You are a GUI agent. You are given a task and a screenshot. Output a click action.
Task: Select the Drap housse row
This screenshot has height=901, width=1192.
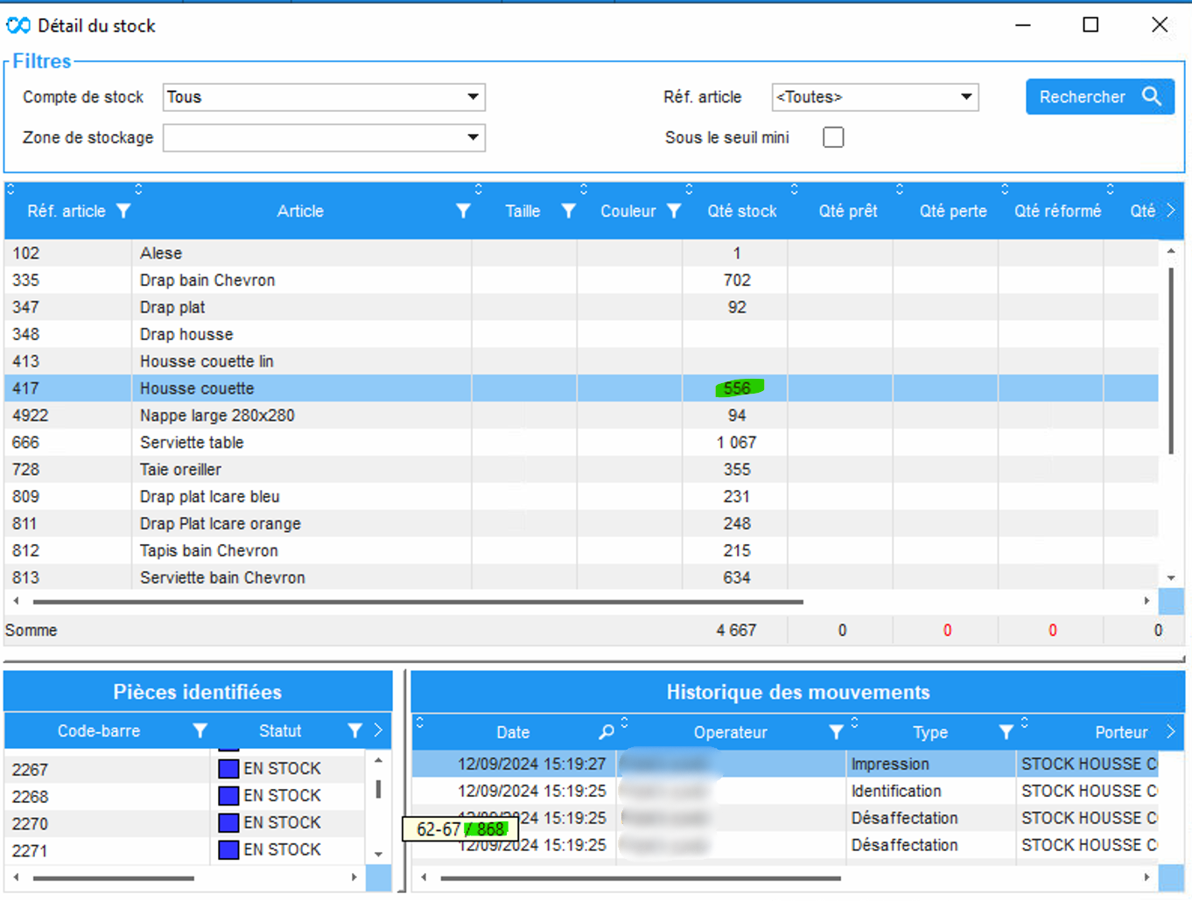point(581,334)
